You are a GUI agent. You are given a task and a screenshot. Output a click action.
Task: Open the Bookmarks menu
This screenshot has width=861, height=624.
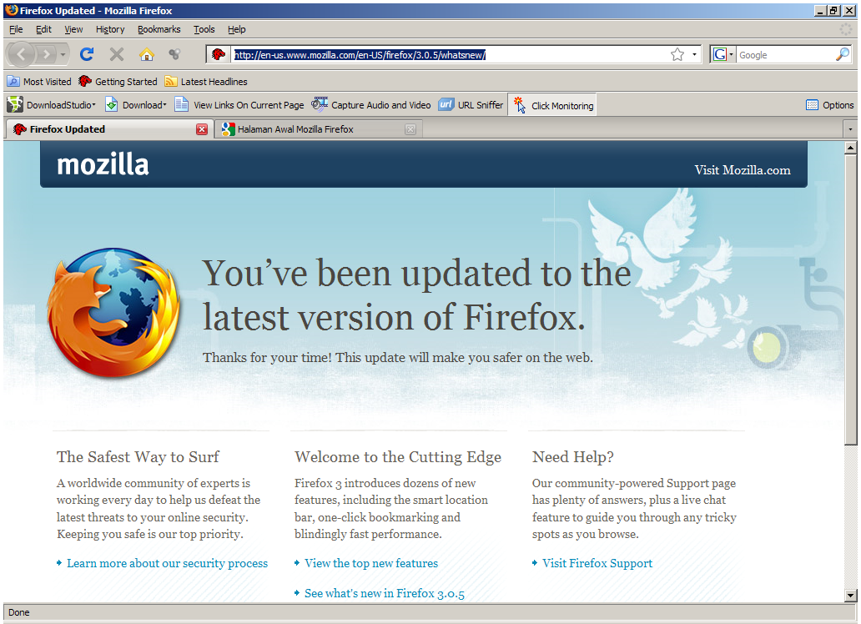[x=159, y=29]
